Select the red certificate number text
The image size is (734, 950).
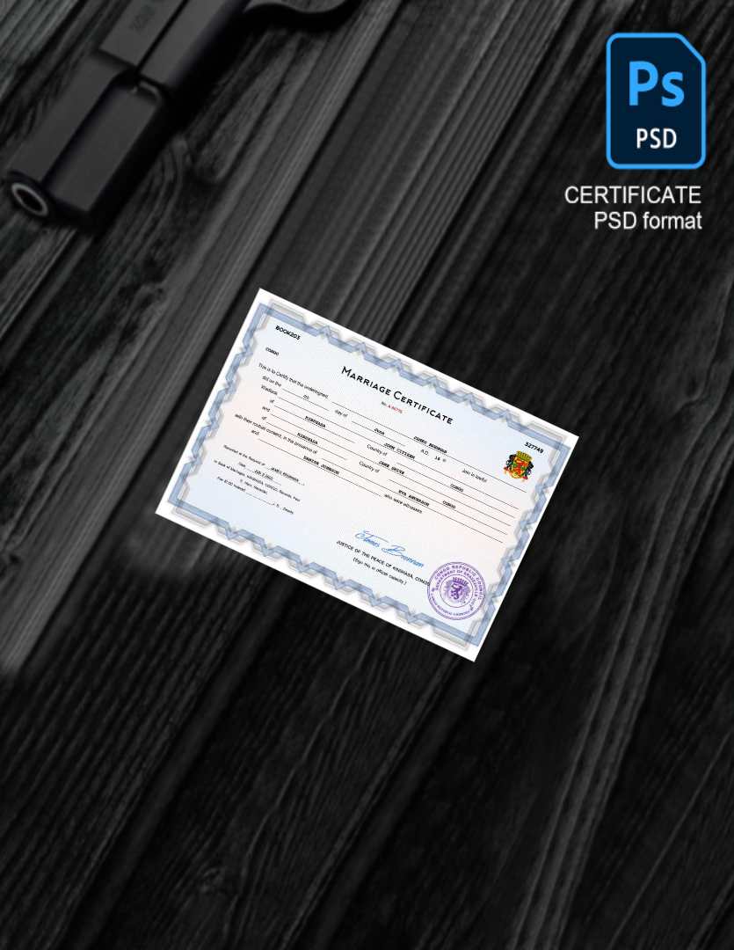pyautogui.click(x=390, y=406)
